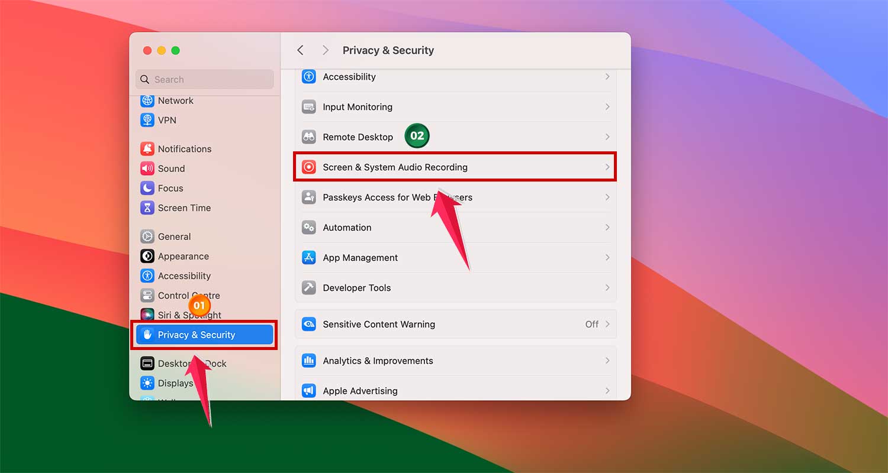Select the Appearance settings icon

point(147,256)
